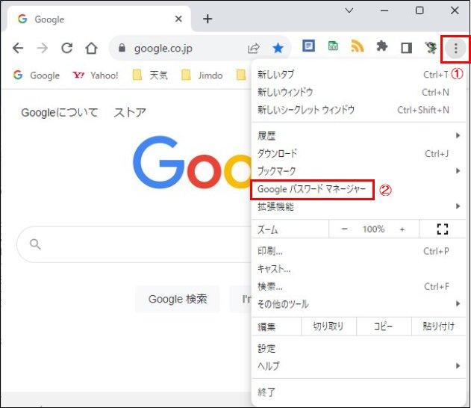Open the orange RSS feed extension
Viewport: 471px width, 408px height.
tap(357, 46)
